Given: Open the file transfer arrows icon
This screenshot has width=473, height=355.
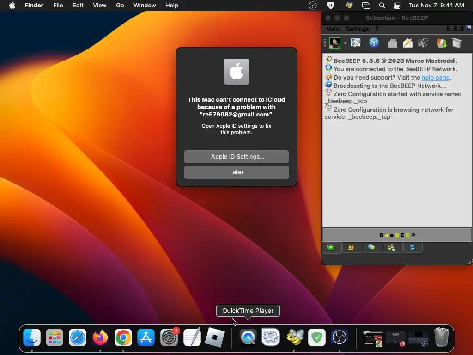Looking at the screenshot, I should tap(441, 43).
